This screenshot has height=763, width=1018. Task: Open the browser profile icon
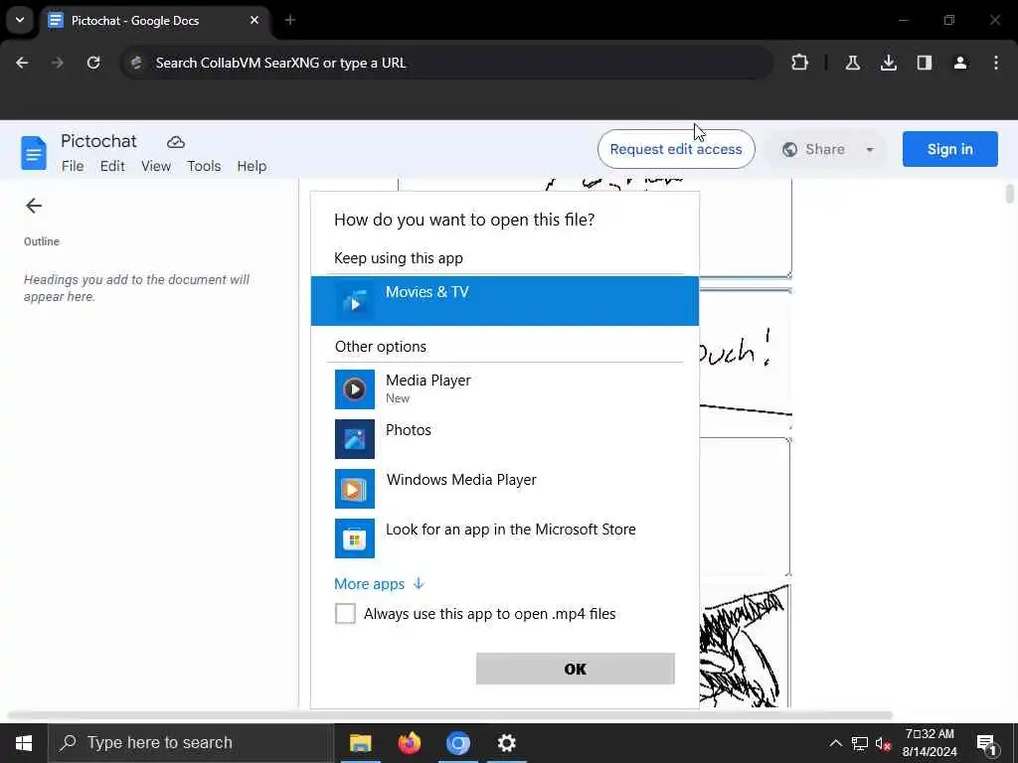959,63
